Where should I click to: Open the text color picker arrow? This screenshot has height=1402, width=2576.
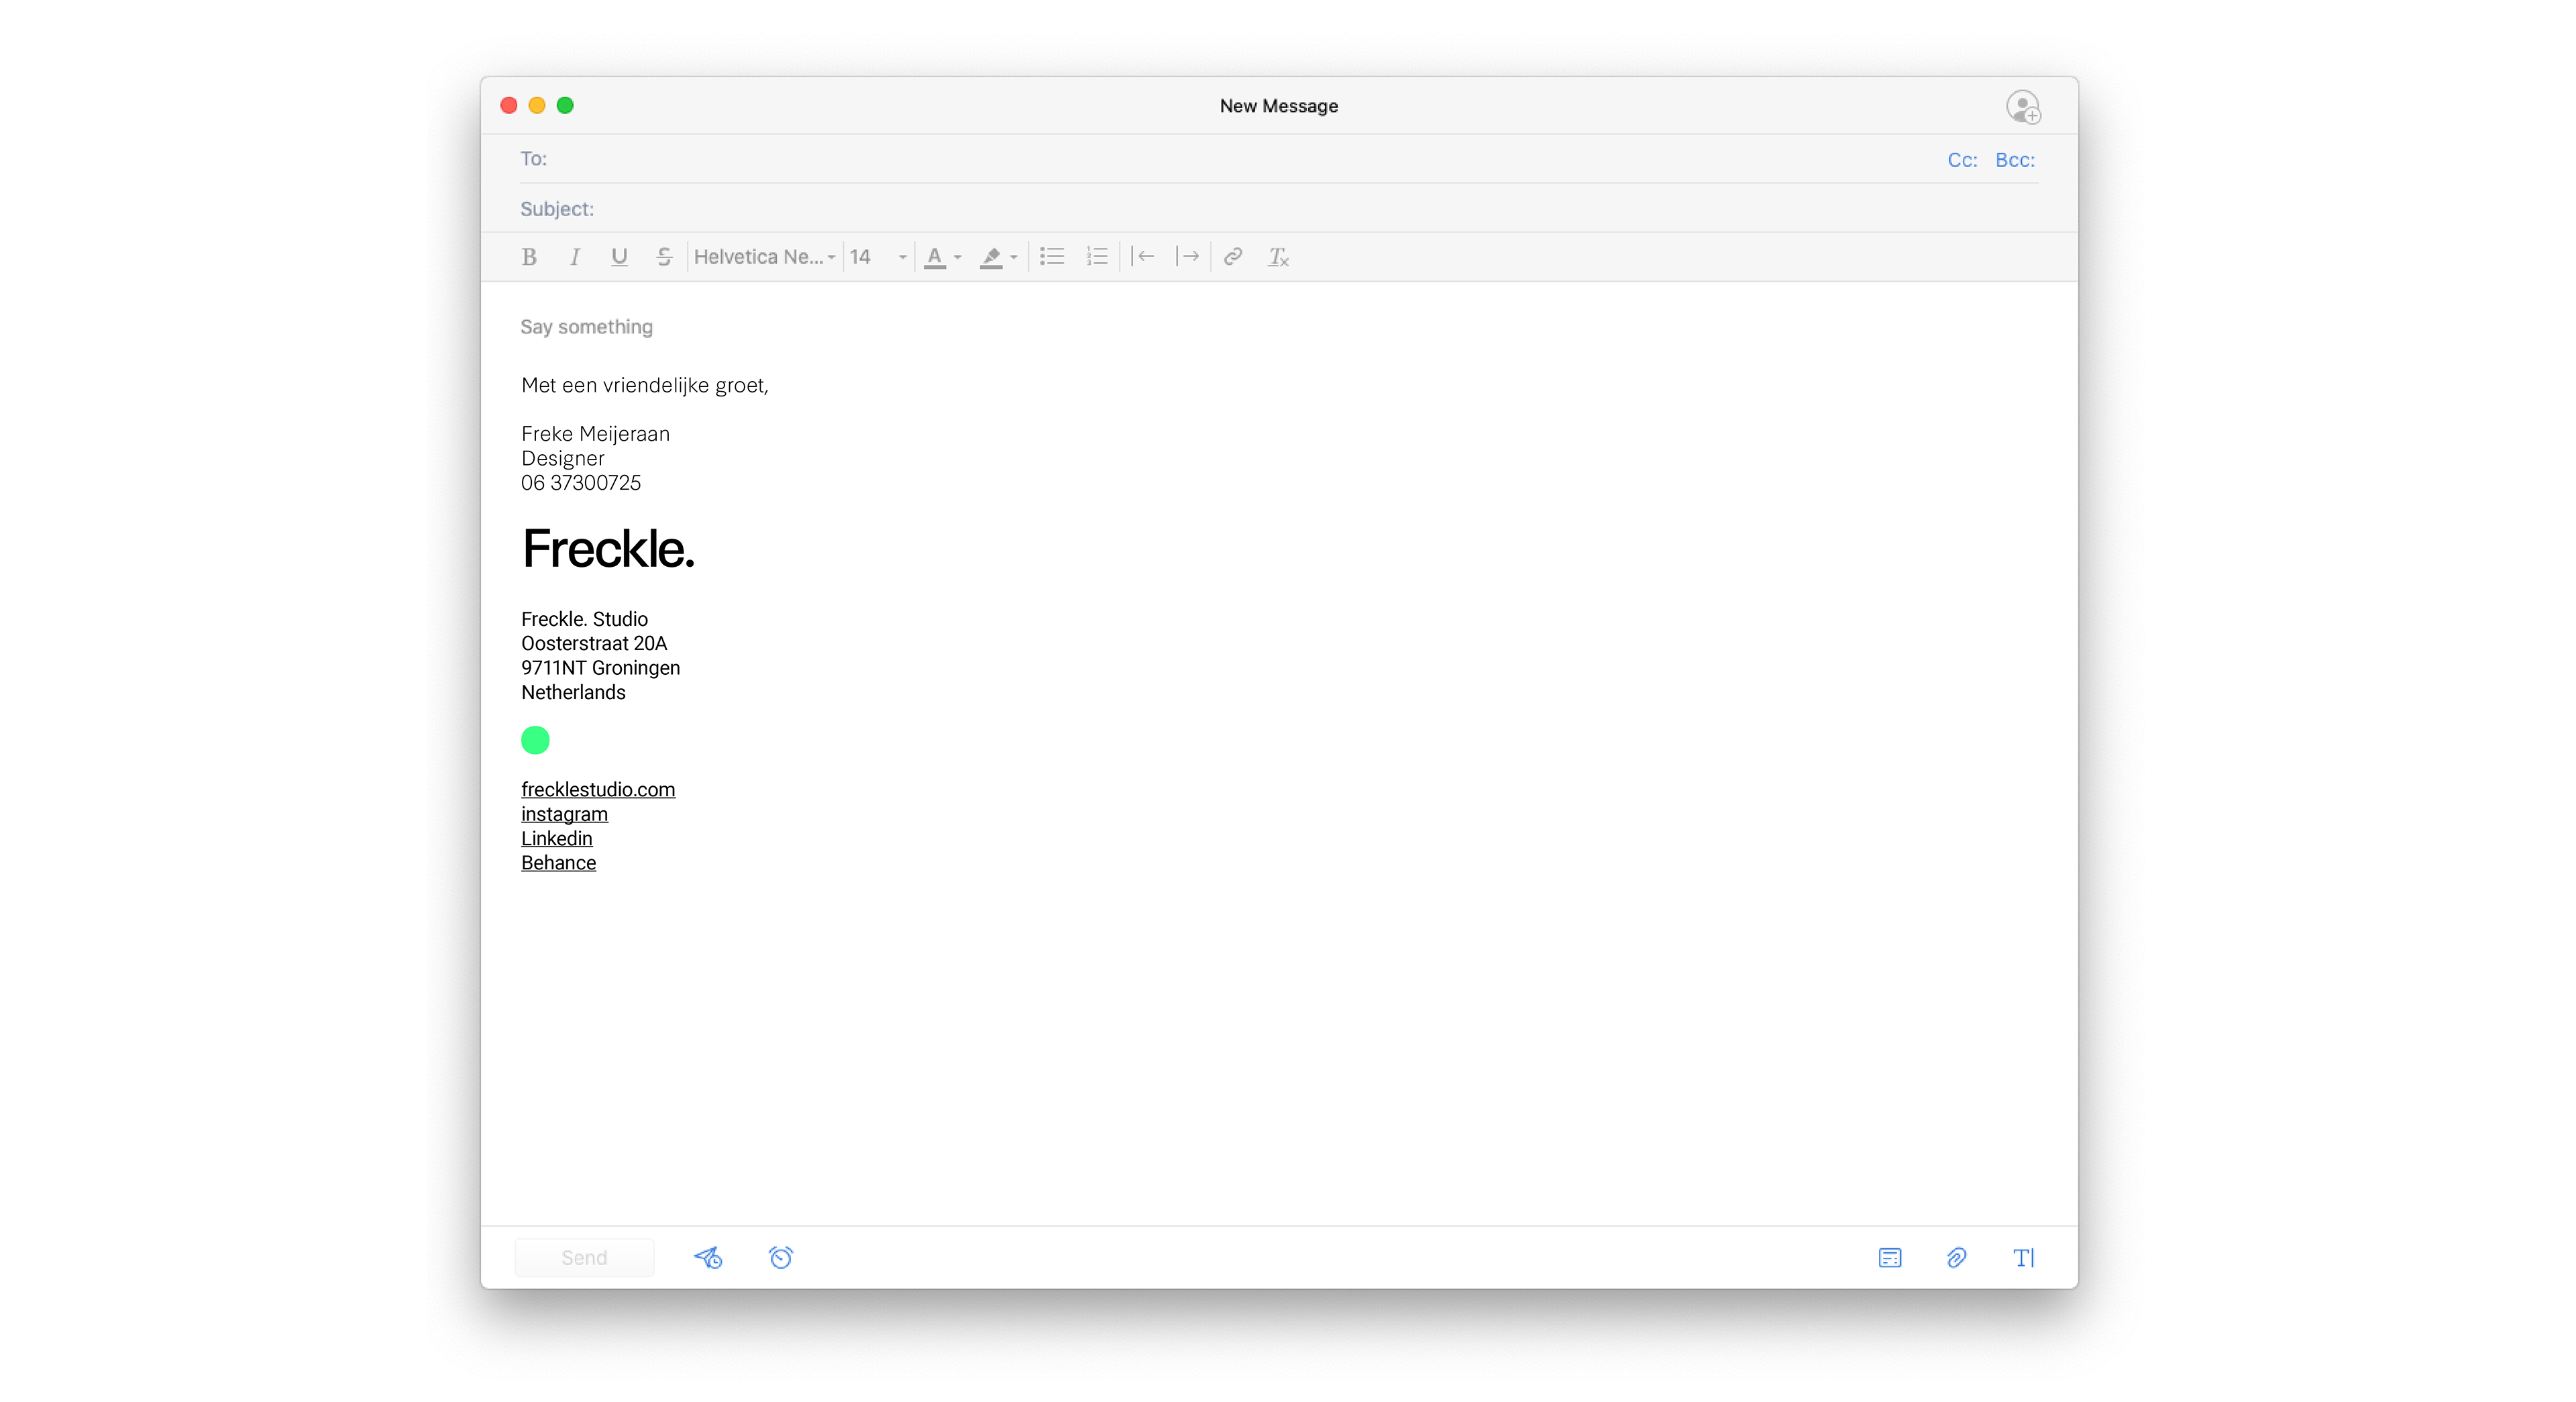[x=958, y=257]
